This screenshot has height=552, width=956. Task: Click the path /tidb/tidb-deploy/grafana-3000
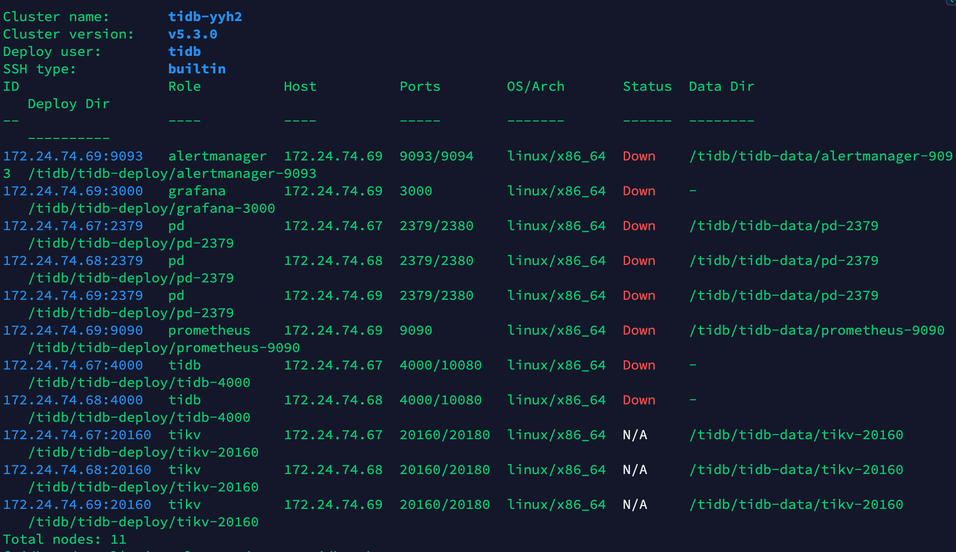point(151,209)
